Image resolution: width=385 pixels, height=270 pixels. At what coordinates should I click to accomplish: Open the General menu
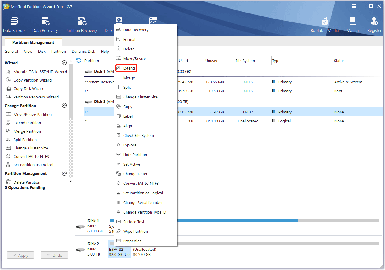(x=11, y=51)
